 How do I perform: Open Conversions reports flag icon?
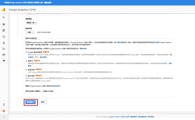click(x=4, y=61)
